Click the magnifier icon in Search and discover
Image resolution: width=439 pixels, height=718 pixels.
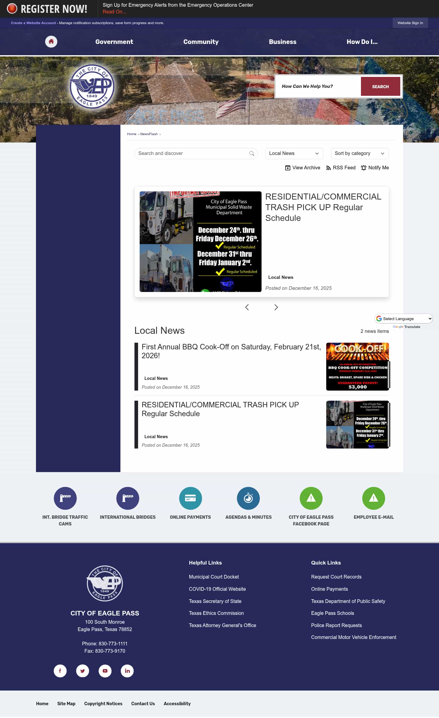(x=252, y=153)
